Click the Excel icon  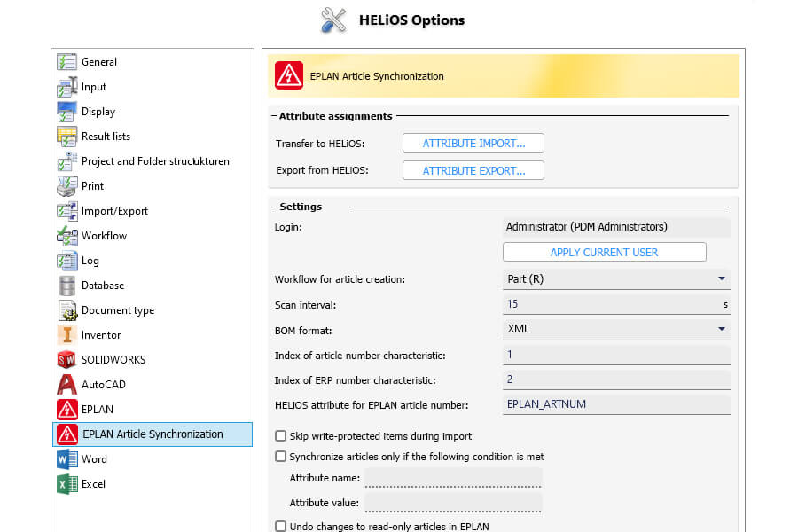click(66, 484)
